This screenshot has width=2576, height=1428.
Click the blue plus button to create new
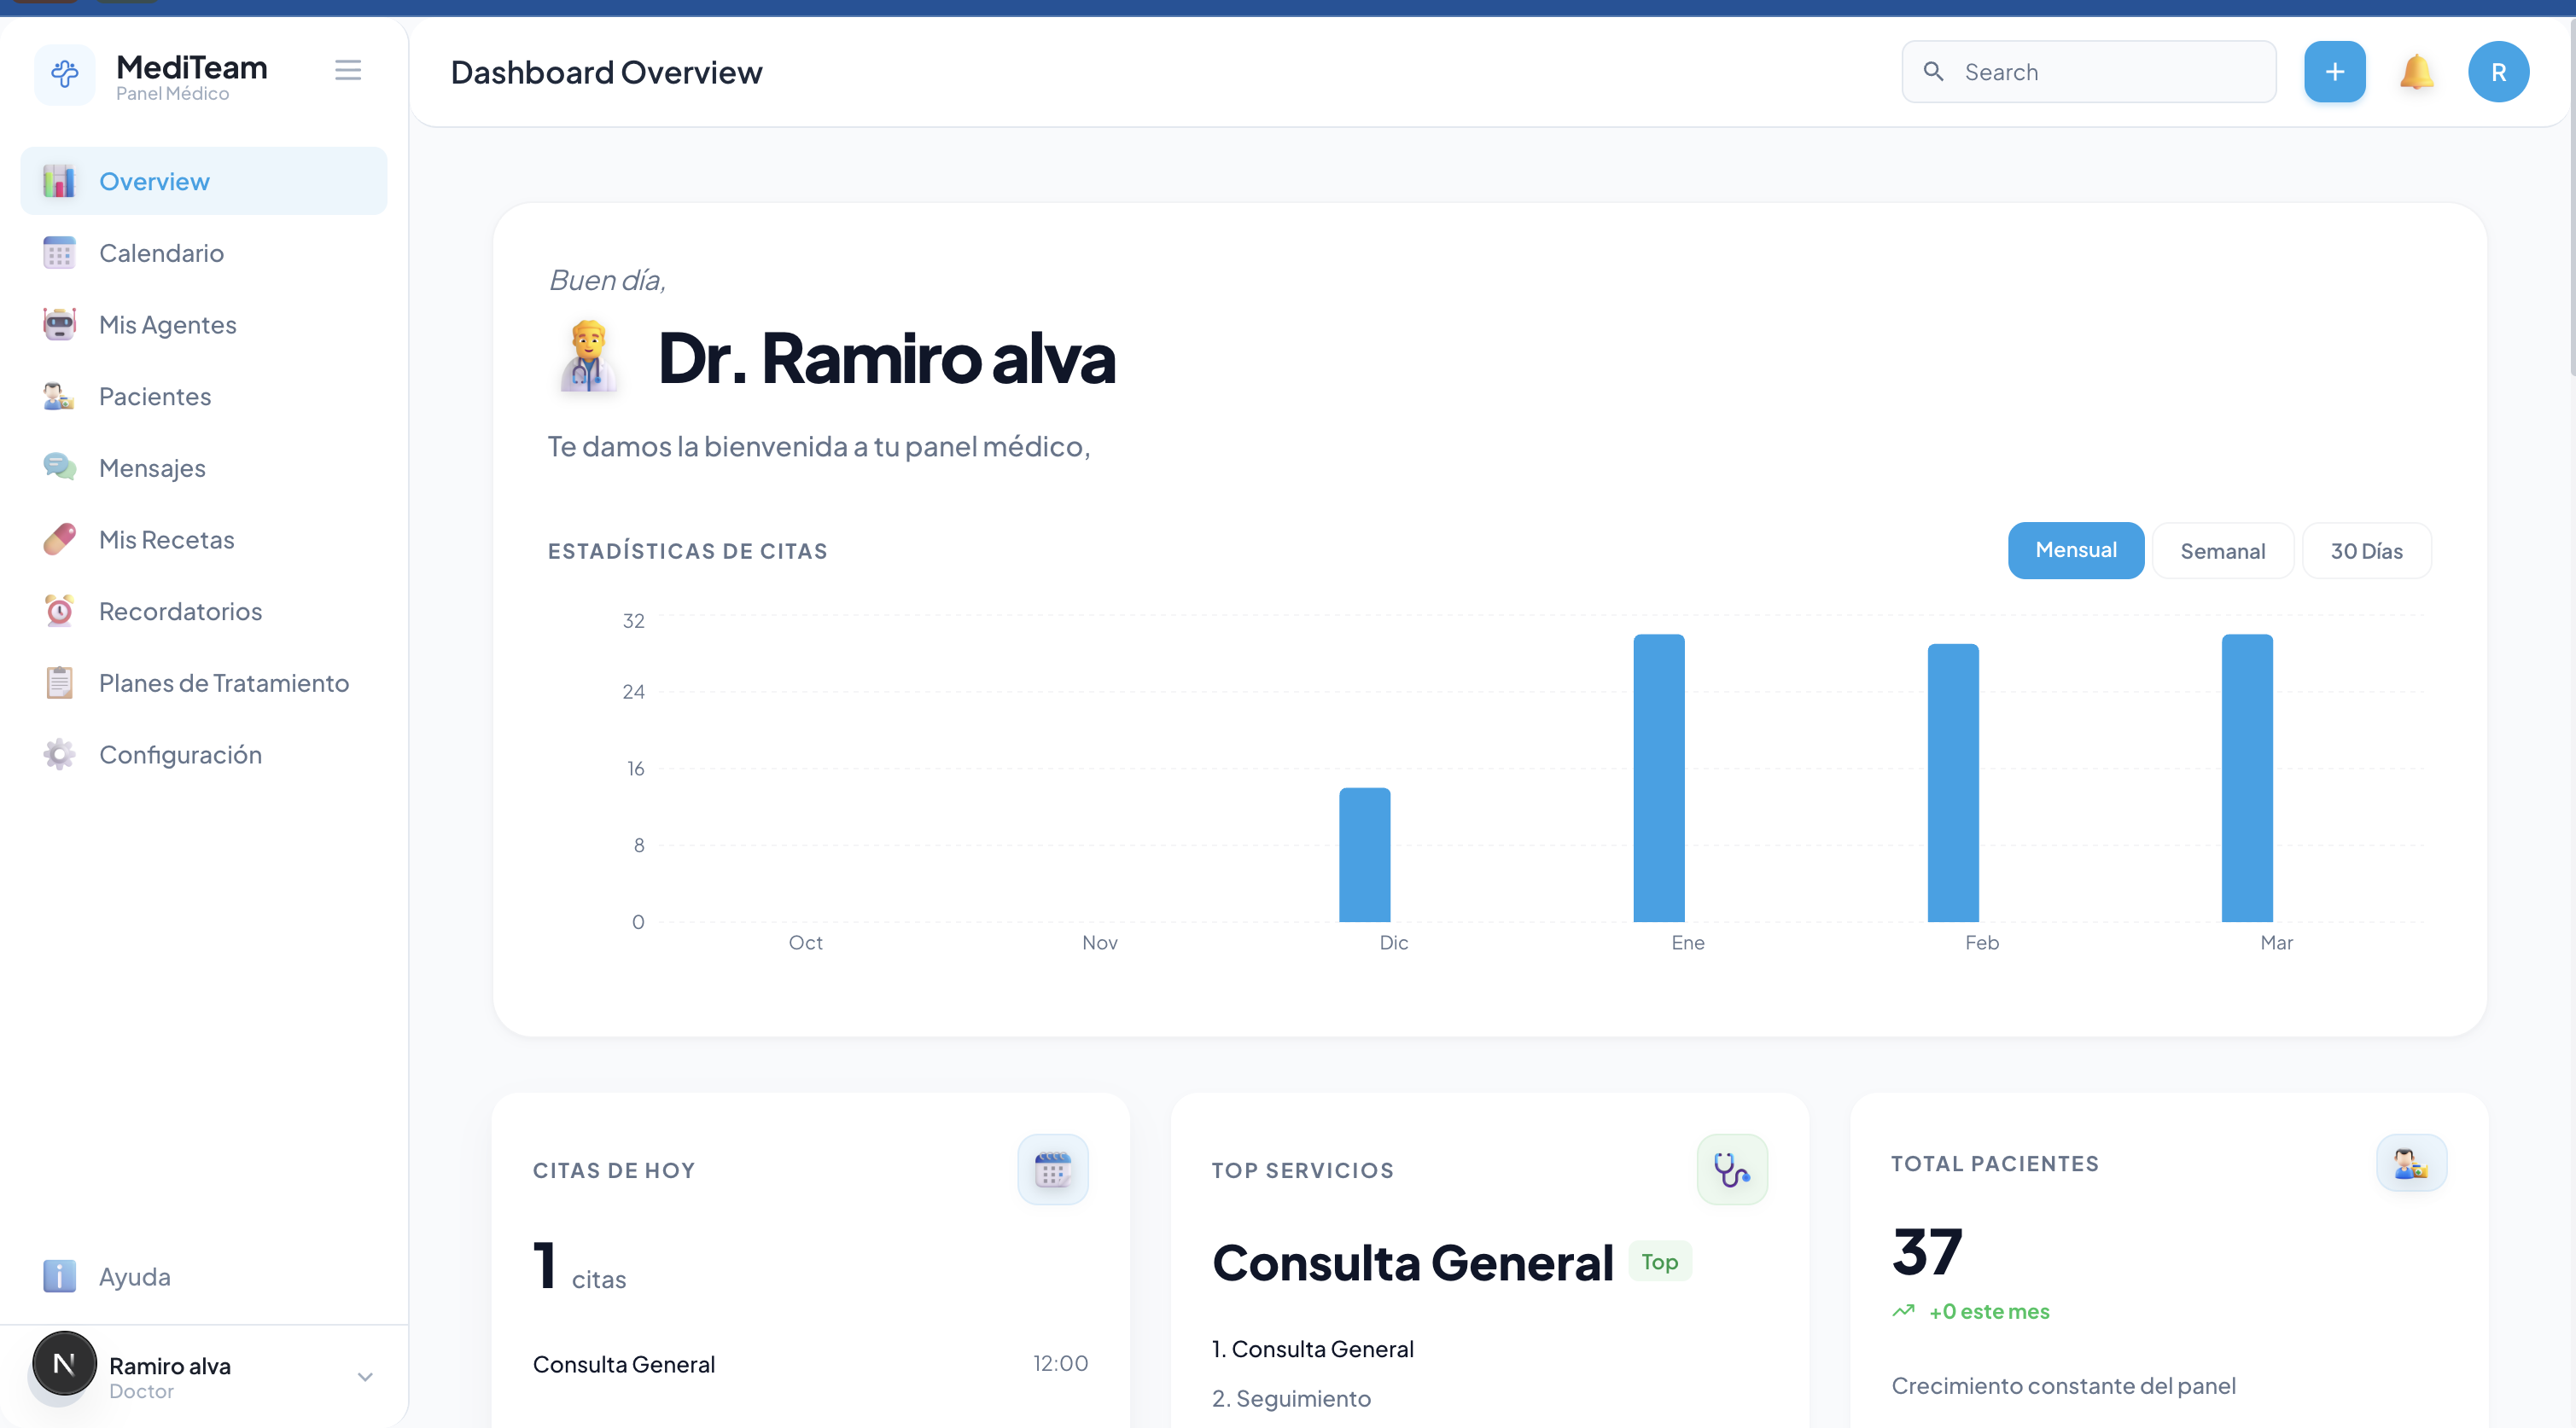2334,71
